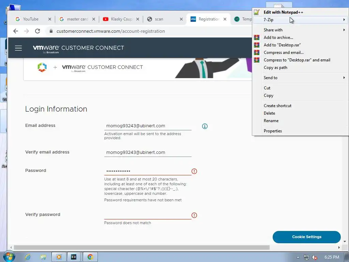
Task: Click the horizontal scrollbar right arrow
Action: pos(339,248)
